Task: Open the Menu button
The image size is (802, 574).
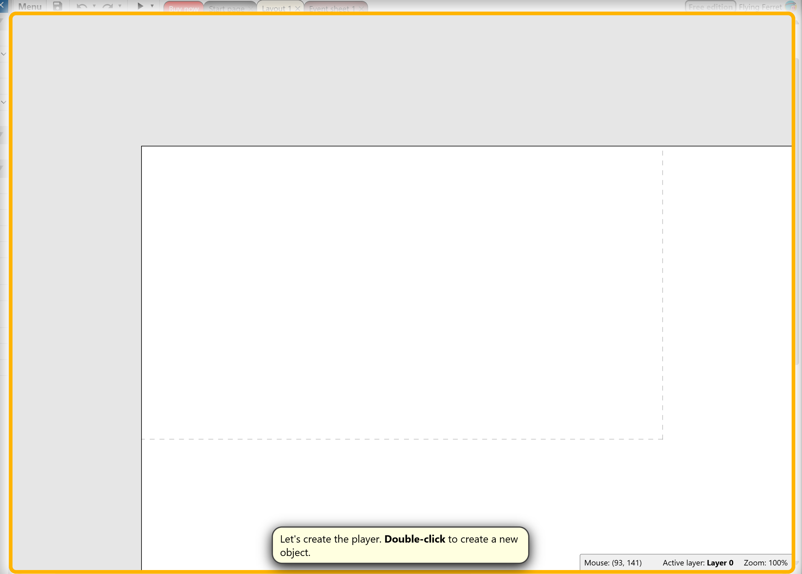Action: click(x=30, y=6)
